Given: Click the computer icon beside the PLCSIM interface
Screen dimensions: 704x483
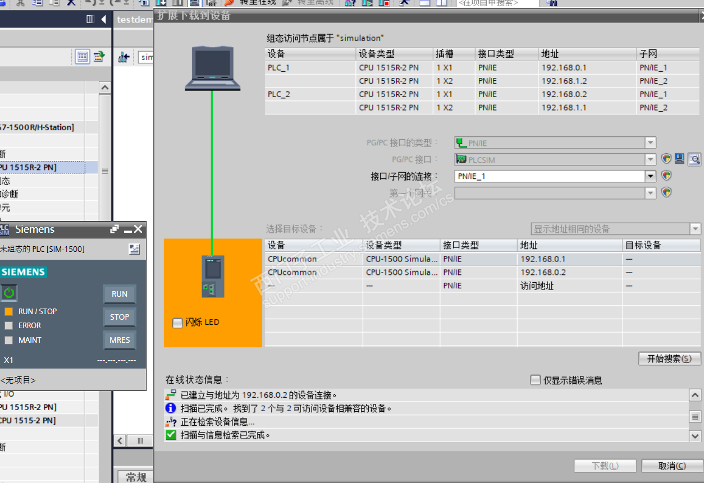Looking at the screenshot, I should point(679,159).
